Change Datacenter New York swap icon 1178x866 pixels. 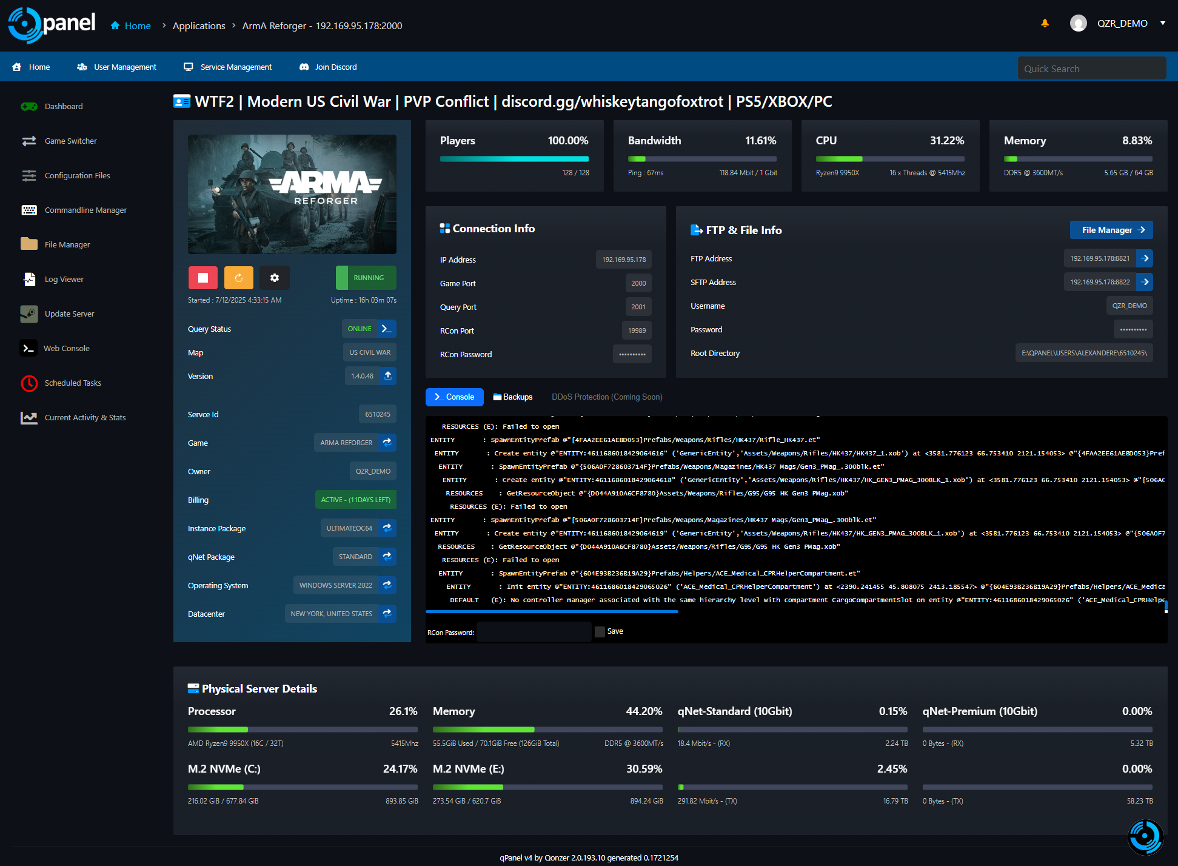(x=387, y=614)
